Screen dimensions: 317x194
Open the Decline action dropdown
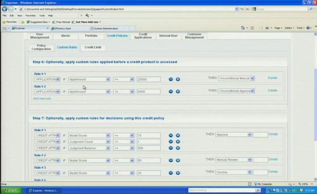click(x=233, y=172)
